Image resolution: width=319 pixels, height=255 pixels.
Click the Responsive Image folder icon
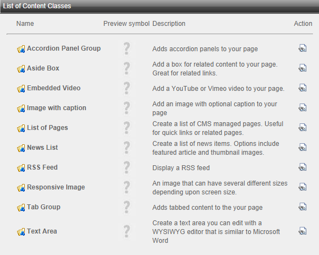(21, 188)
